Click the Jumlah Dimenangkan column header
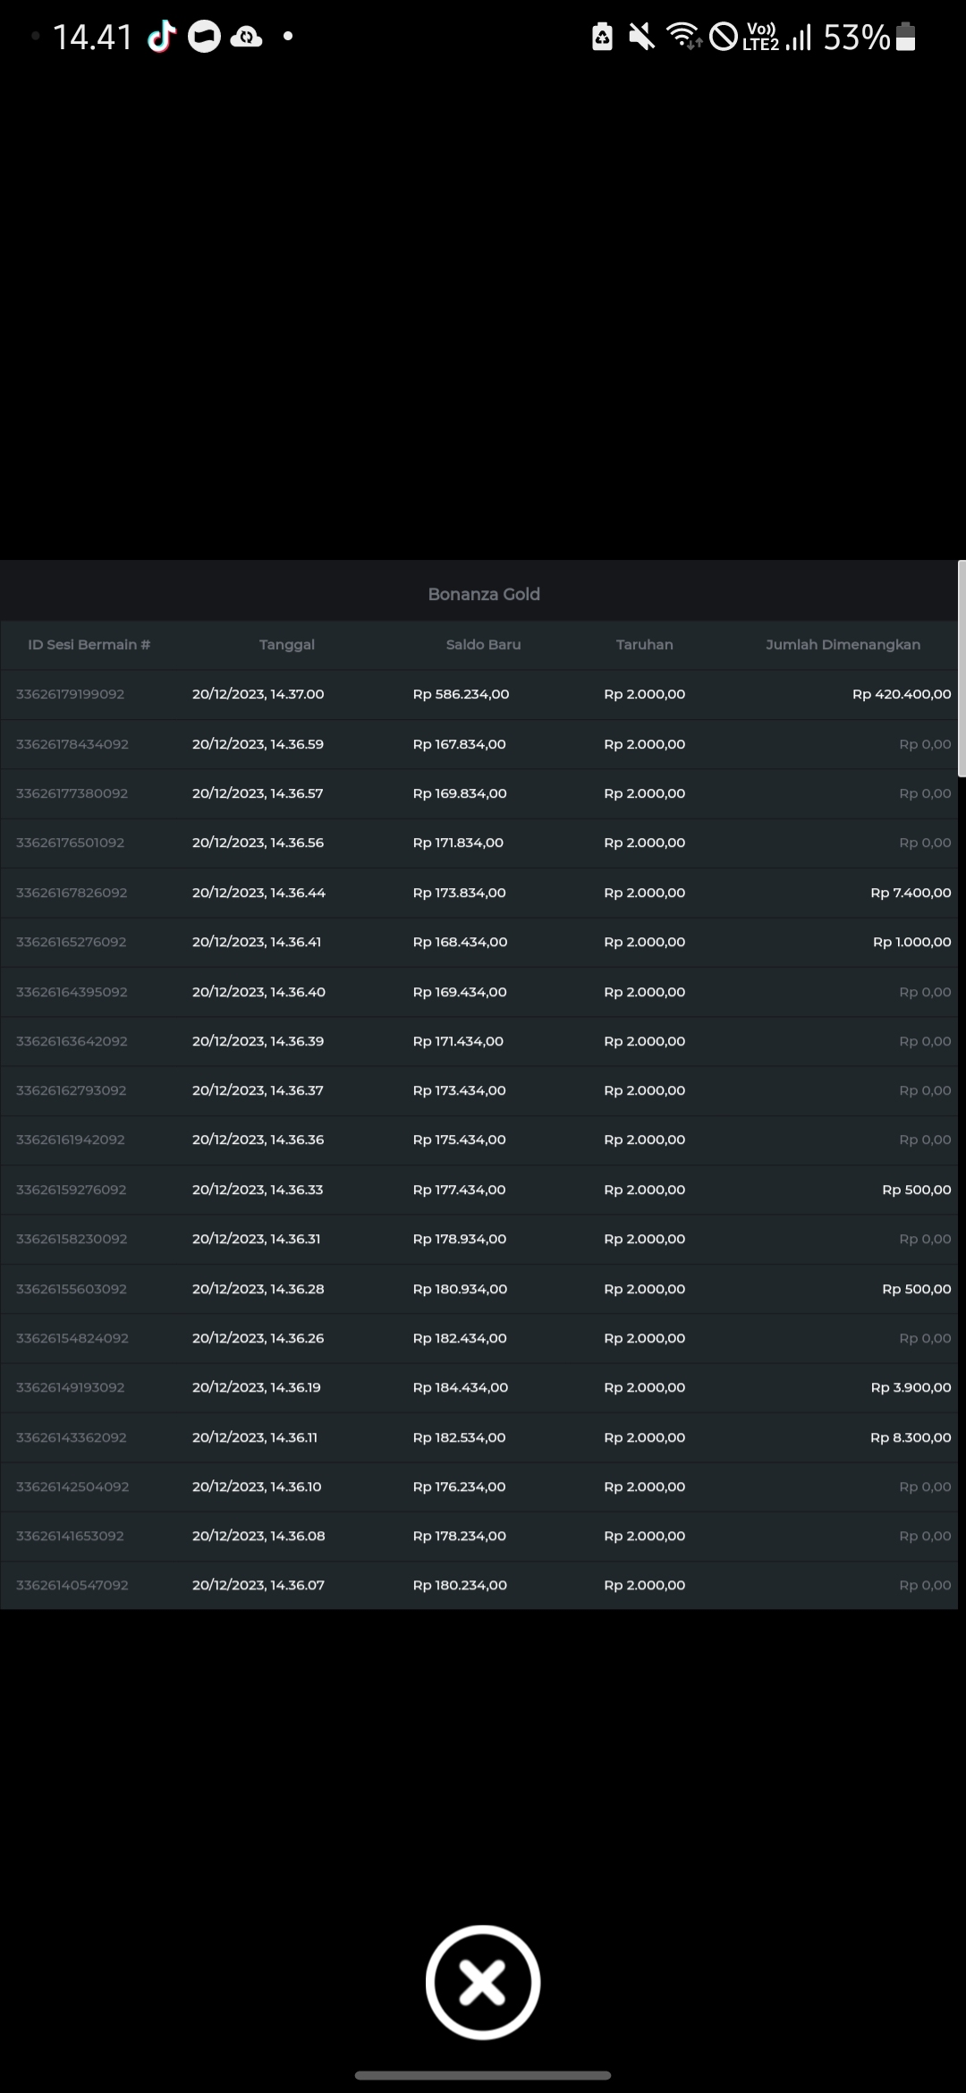This screenshot has width=966, height=2093. tap(843, 644)
